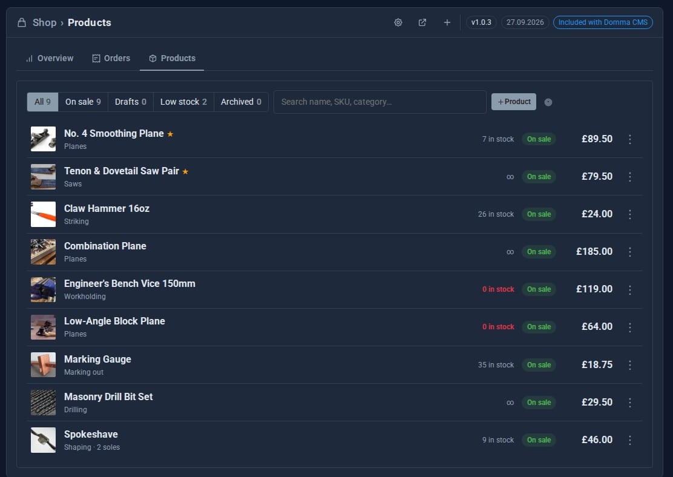Image resolution: width=673 pixels, height=477 pixels.
Task: Click the Shop breadcrumb link
Action: point(45,22)
